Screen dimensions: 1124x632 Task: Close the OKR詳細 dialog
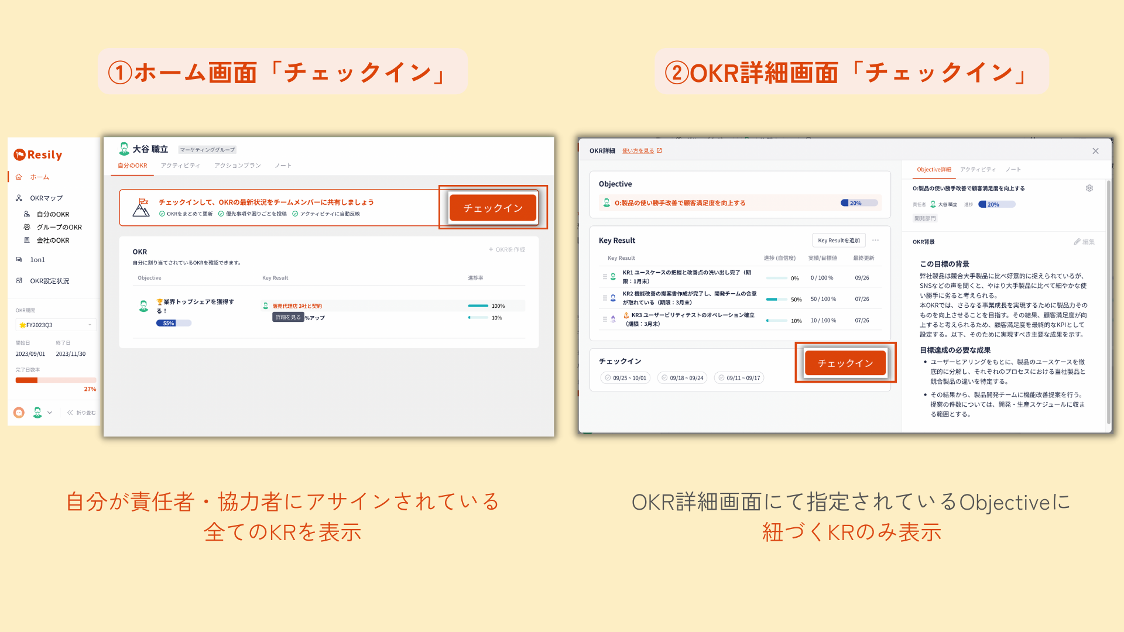(x=1095, y=151)
